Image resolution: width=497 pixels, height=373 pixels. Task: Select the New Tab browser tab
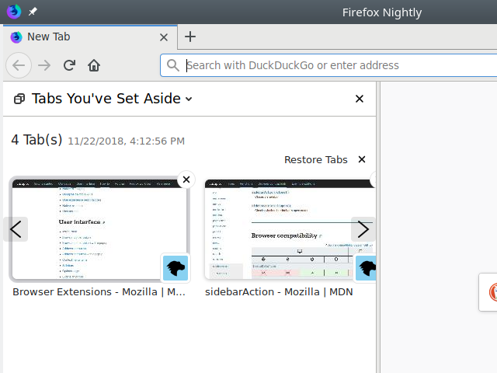[90, 37]
